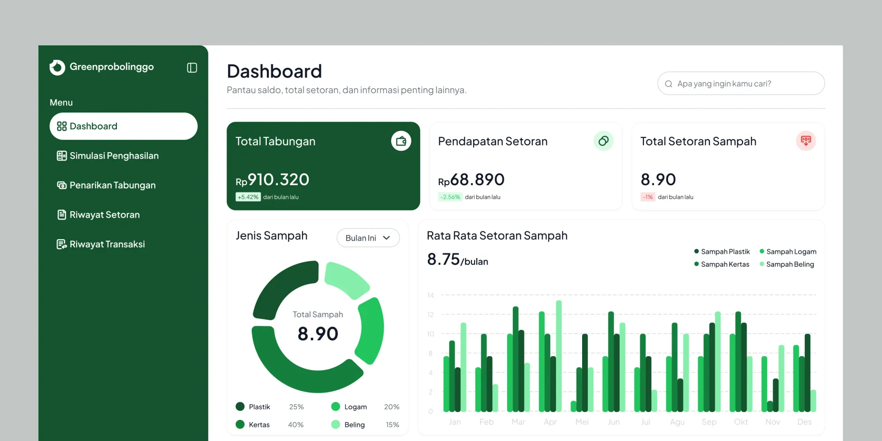Image resolution: width=882 pixels, height=441 pixels.
Task: Click the Kertas legend color dot
Action: (240, 424)
